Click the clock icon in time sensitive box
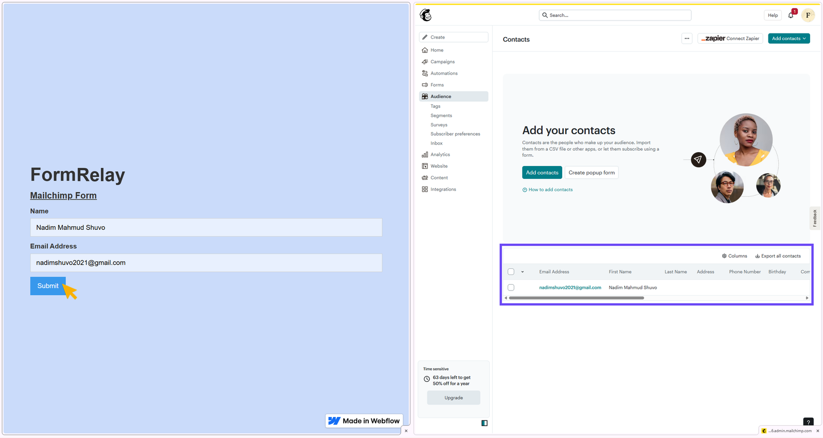Viewport: 823px width, 438px height. pyautogui.click(x=426, y=379)
